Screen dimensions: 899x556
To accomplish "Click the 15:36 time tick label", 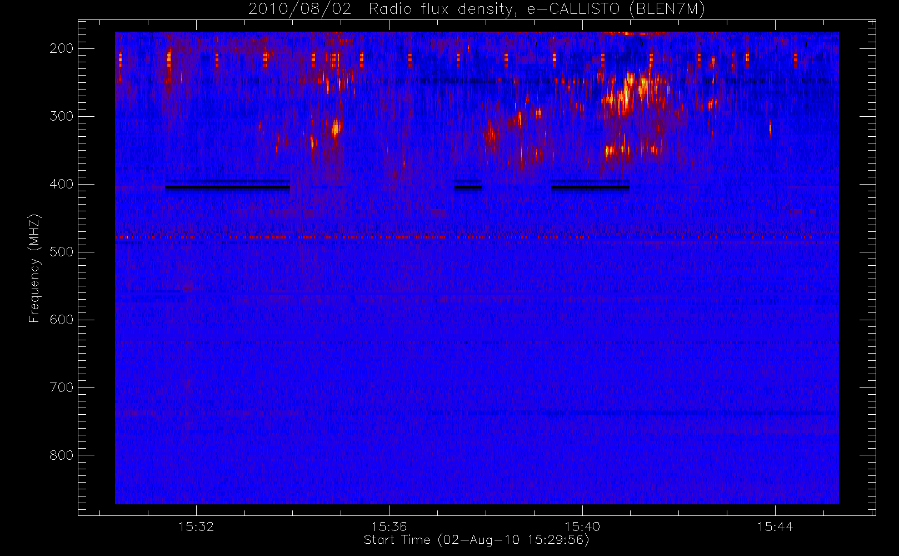I will (389, 527).
